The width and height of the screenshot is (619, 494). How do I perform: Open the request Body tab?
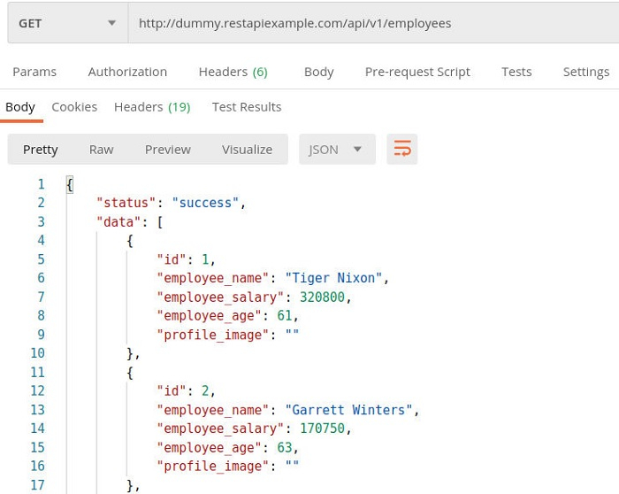pos(318,72)
